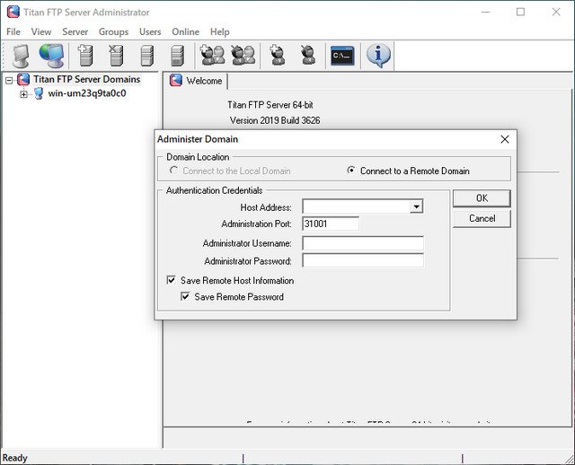Click the add new server toolbar icon
The height and width of the screenshot is (465, 575).
pos(85,56)
